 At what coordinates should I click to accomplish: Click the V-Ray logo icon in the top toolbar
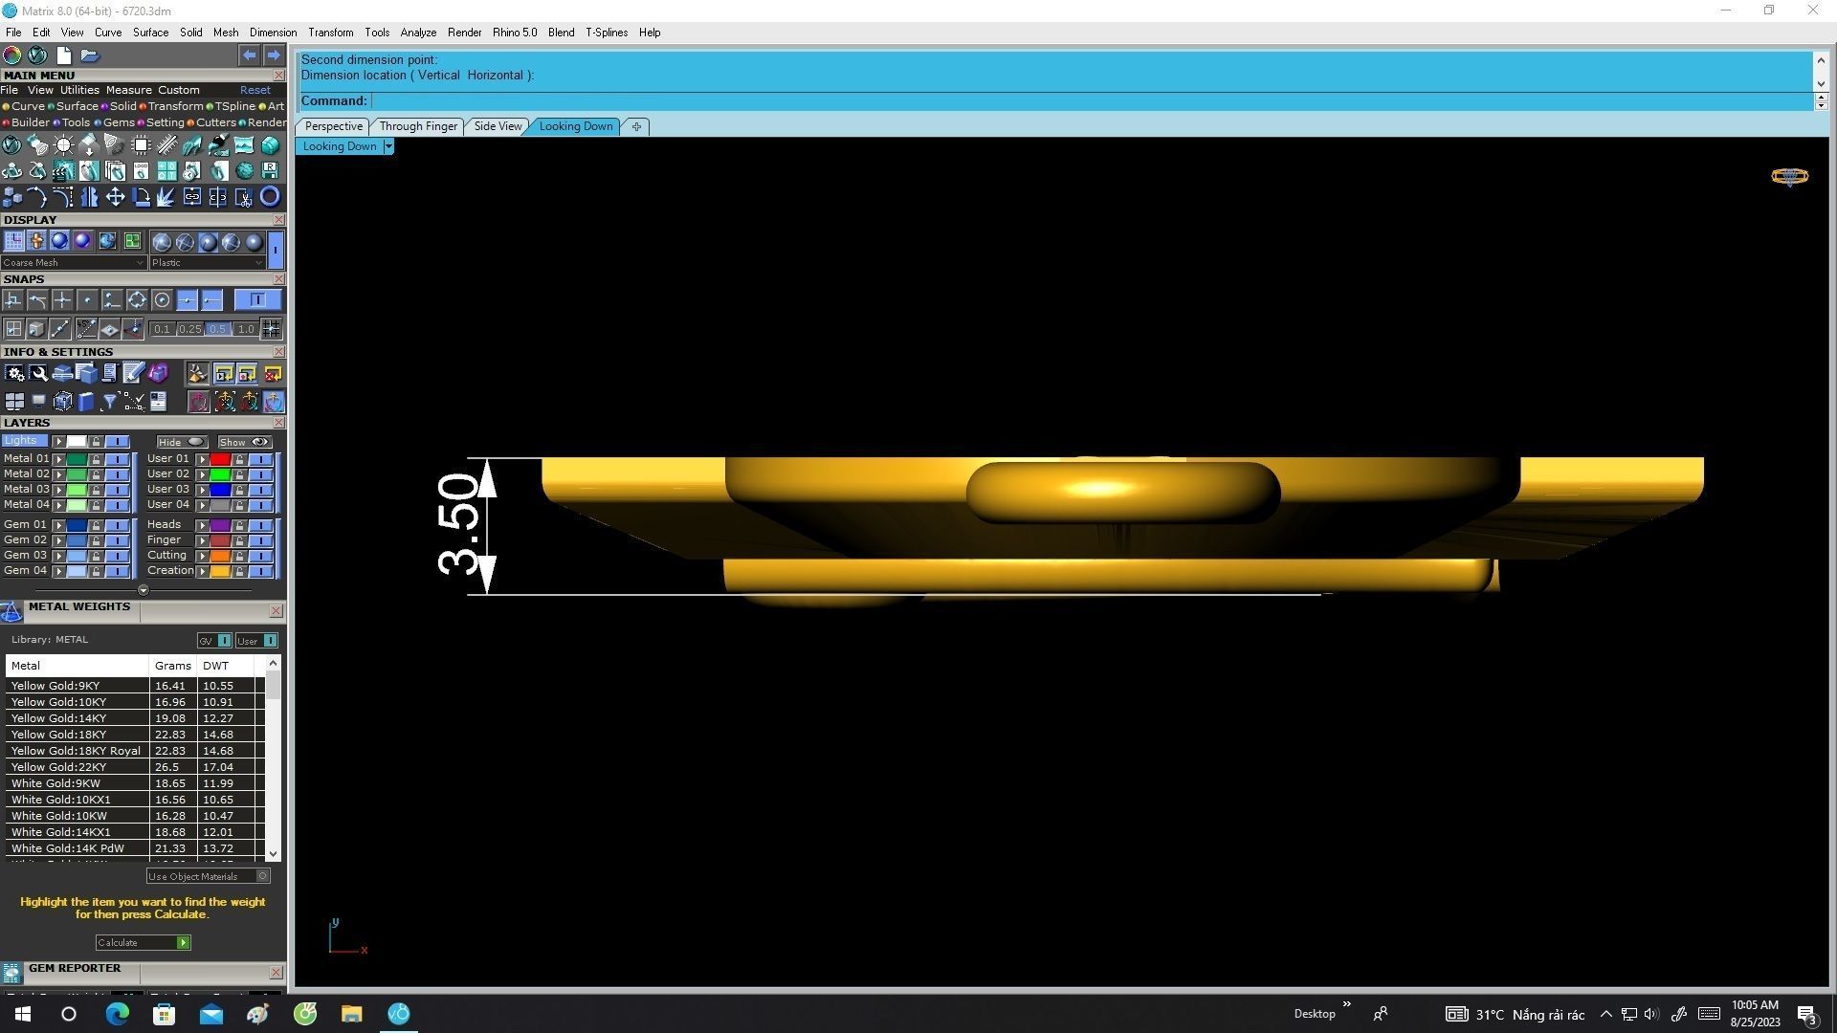(x=37, y=55)
